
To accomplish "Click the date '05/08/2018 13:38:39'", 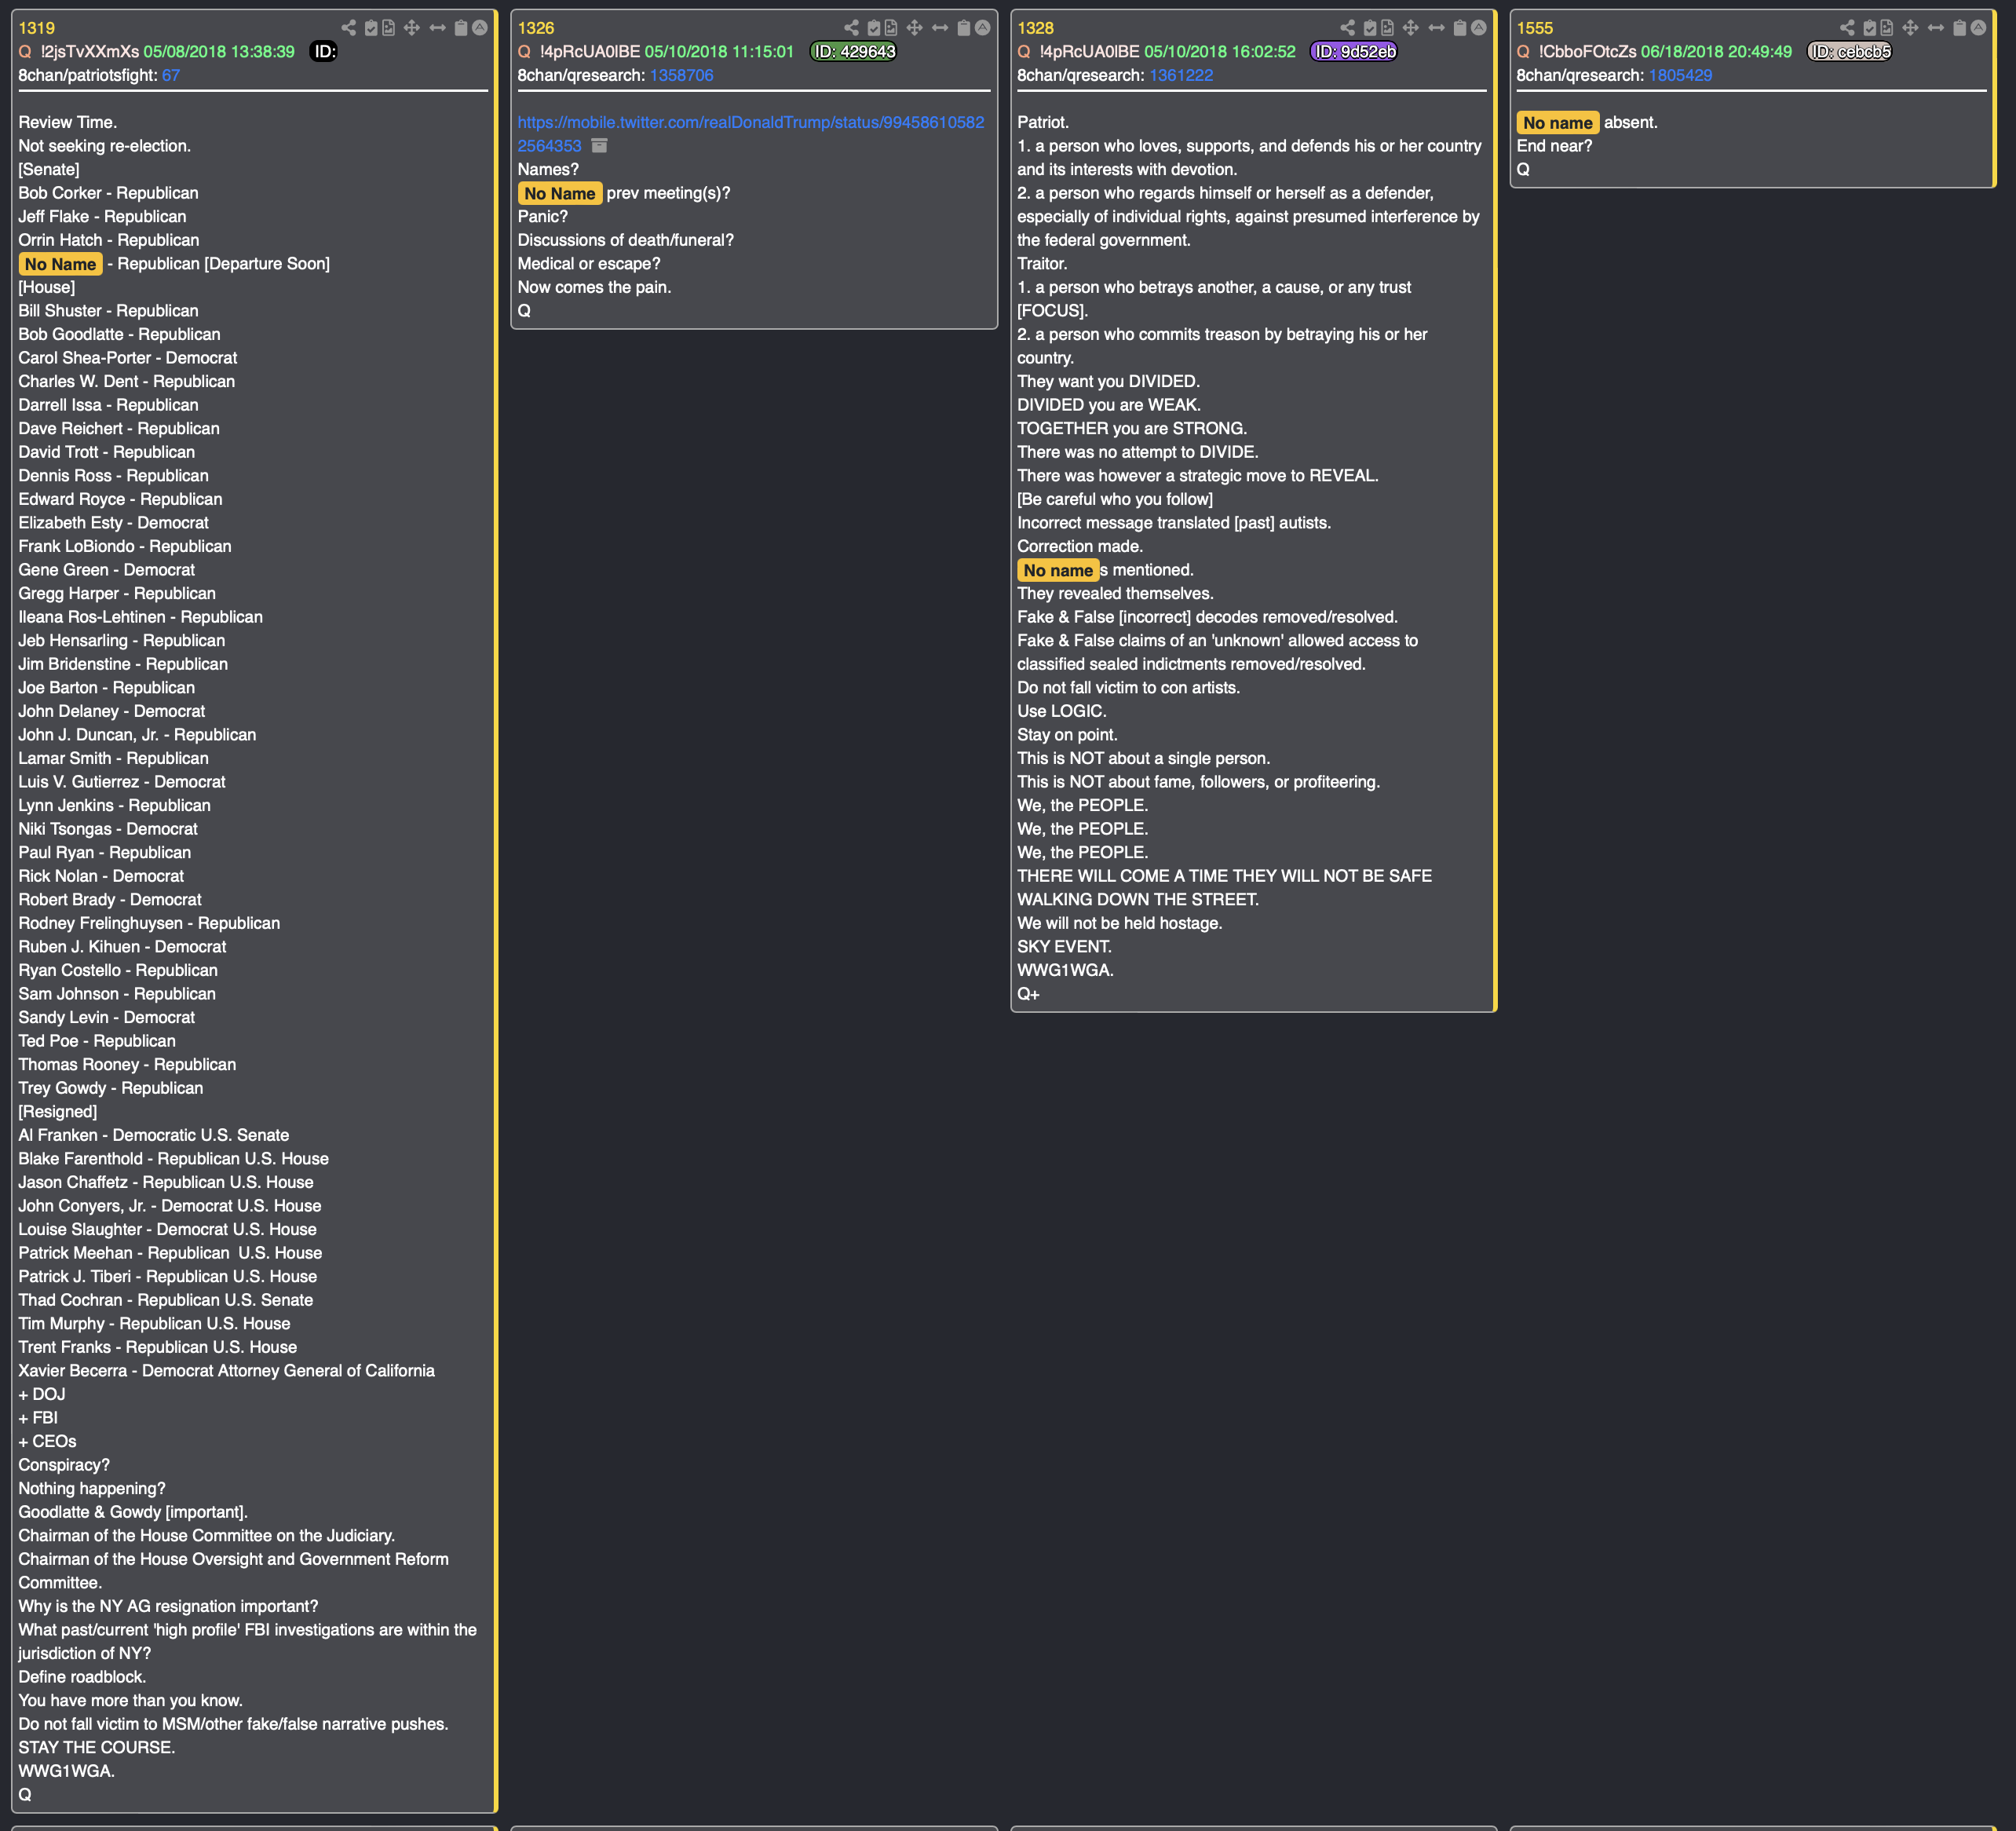I will 219,52.
